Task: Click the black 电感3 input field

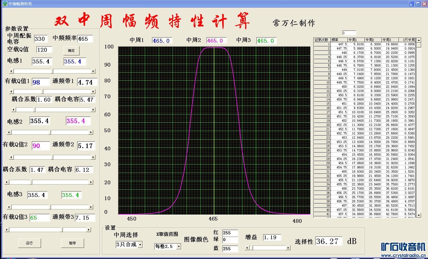Action: tap(37, 195)
